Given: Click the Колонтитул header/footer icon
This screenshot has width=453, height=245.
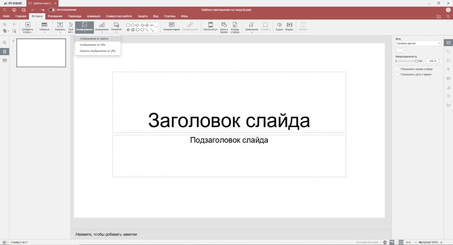Looking at the screenshot, I should coord(210,25).
